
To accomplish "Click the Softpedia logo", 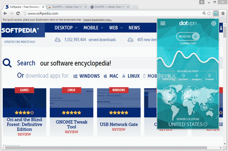I will point(23,30).
